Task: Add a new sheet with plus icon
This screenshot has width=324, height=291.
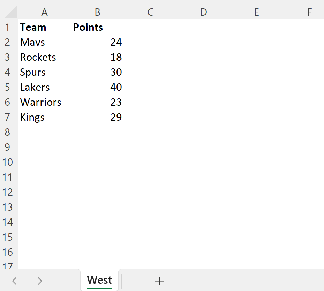Action: click(159, 281)
